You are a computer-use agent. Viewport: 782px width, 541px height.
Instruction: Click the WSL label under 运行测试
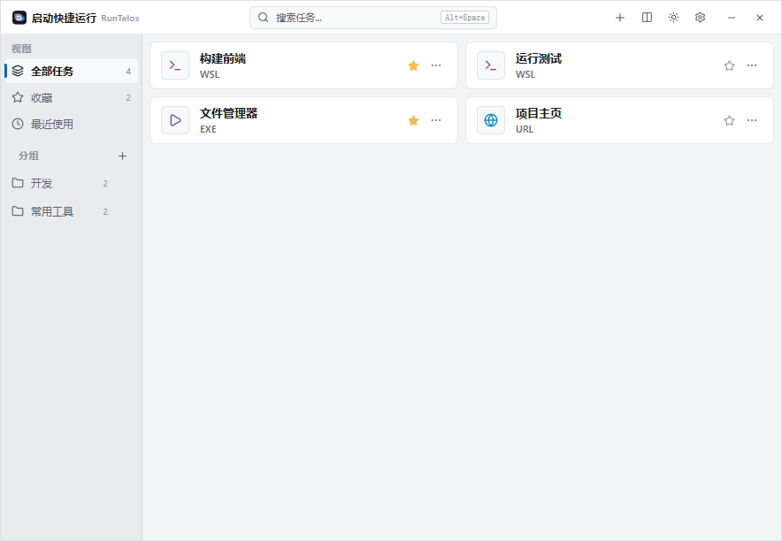click(525, 74)
